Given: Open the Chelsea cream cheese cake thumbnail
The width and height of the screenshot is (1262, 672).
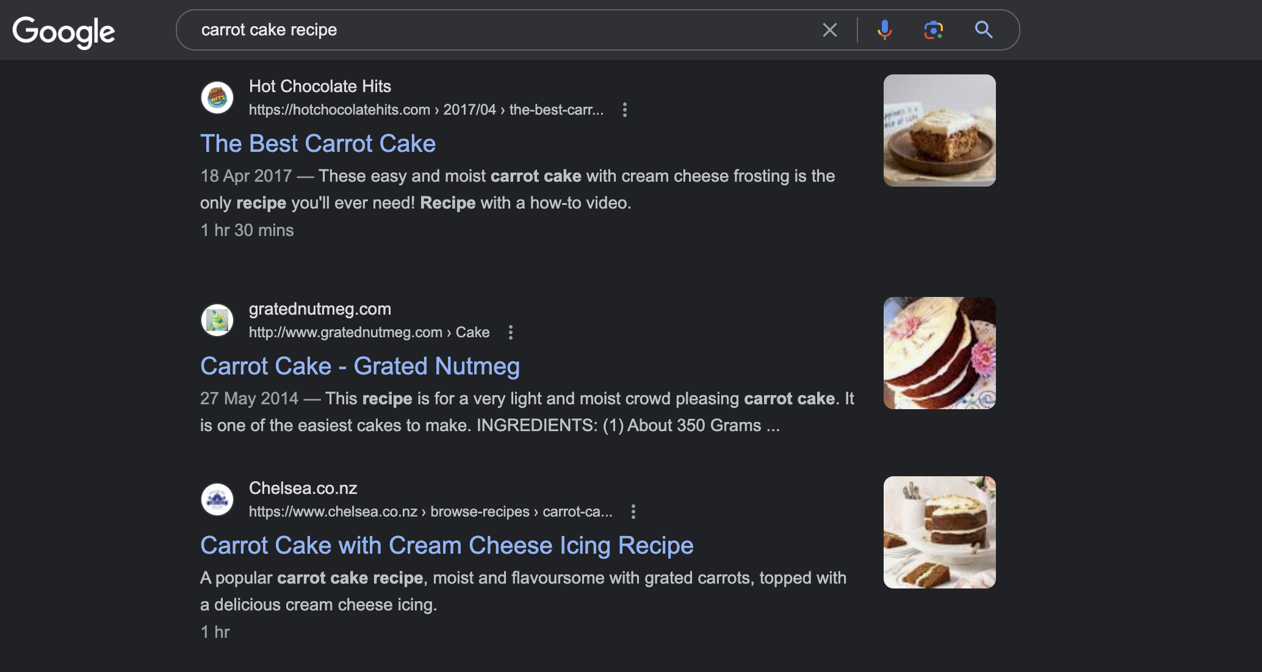Looking at the screenshot, I should point(939,532).
